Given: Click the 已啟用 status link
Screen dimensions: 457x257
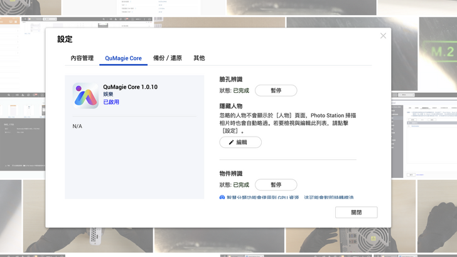Looking at the screenshot, I should click(x=111, y=102).
